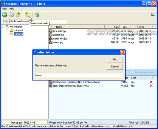Screen dimensions: 158x129
Task: Close the Creating folder dialog
Action: click(122, 52)
